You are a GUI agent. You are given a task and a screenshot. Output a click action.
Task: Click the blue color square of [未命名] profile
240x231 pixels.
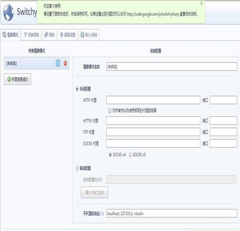(x=58, y=63)
